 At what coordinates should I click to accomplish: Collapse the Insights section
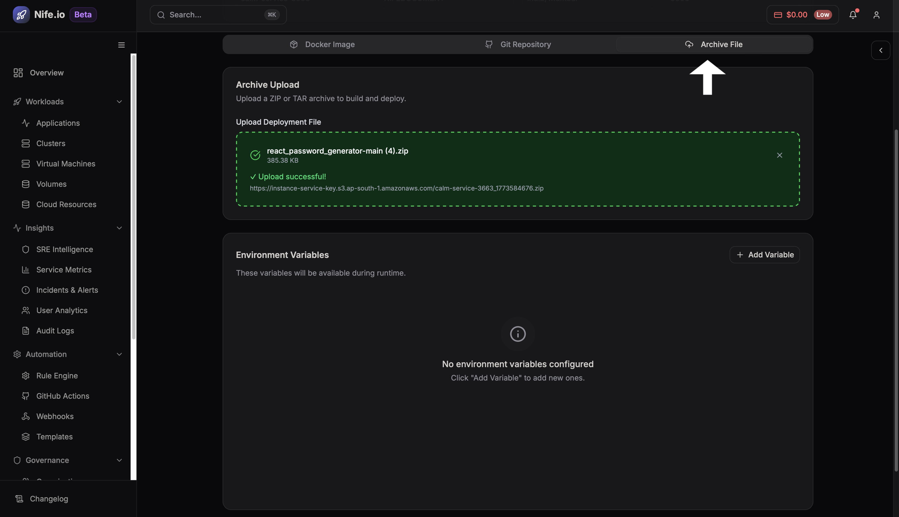(119, 228)
